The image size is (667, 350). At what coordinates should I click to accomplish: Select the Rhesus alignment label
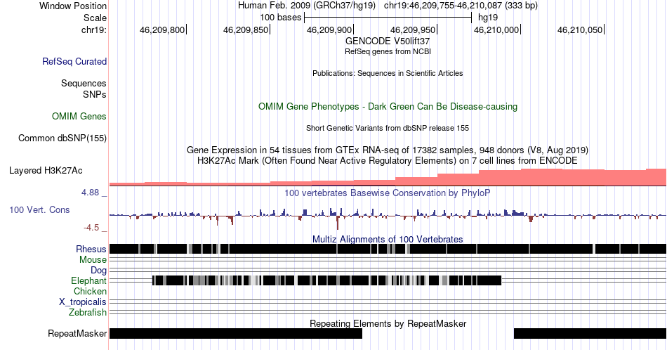coord(91,249)
